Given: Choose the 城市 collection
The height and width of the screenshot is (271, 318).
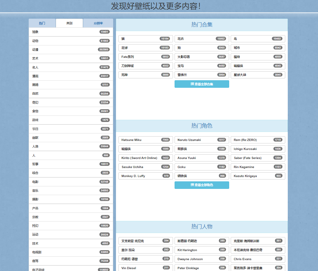Looking at the screenshot, I should [258, 48].
